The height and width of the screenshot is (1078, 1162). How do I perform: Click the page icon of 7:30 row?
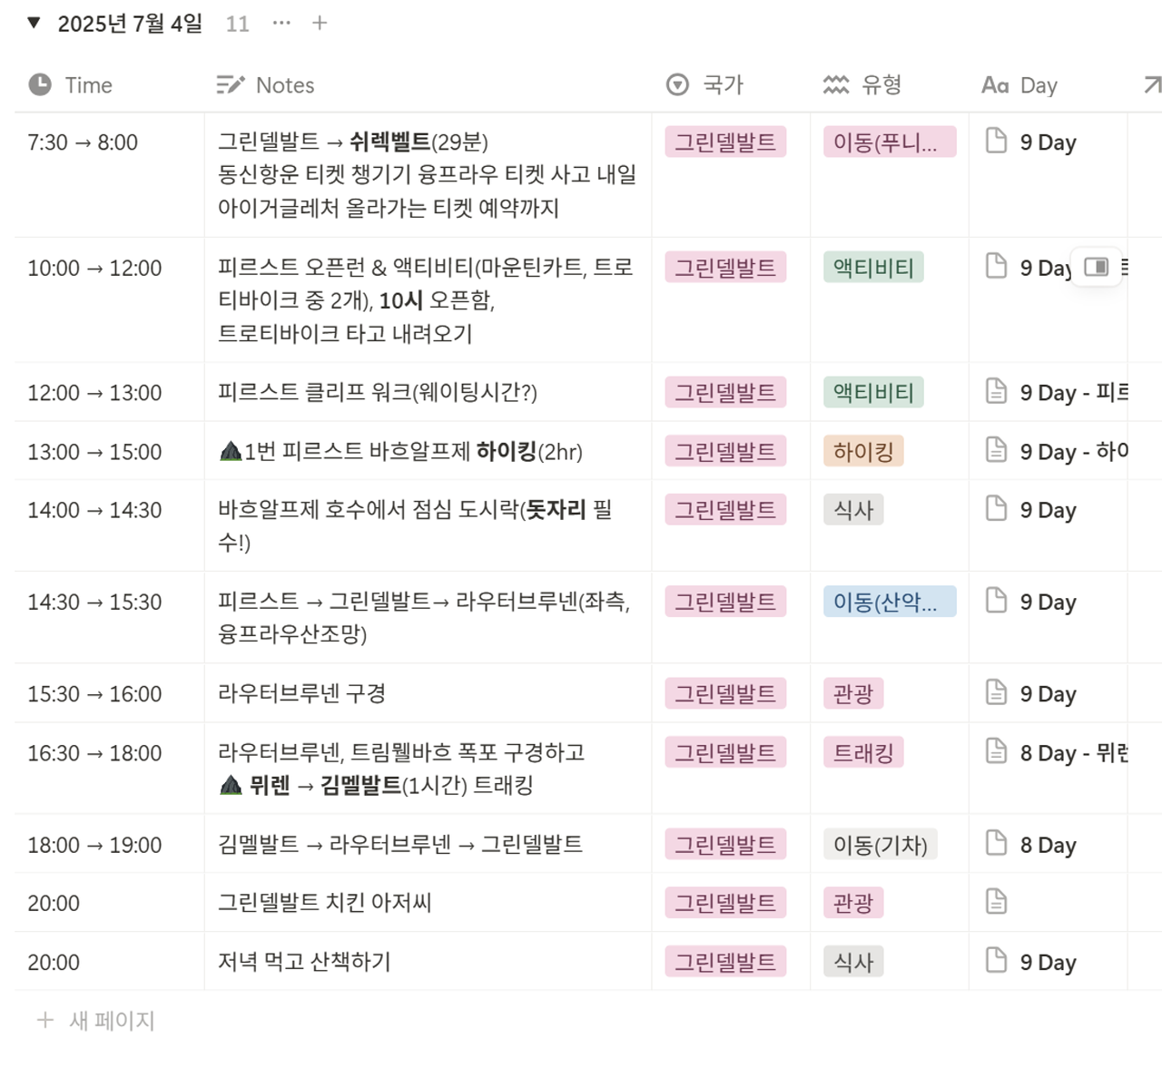(x=996, y=141)
